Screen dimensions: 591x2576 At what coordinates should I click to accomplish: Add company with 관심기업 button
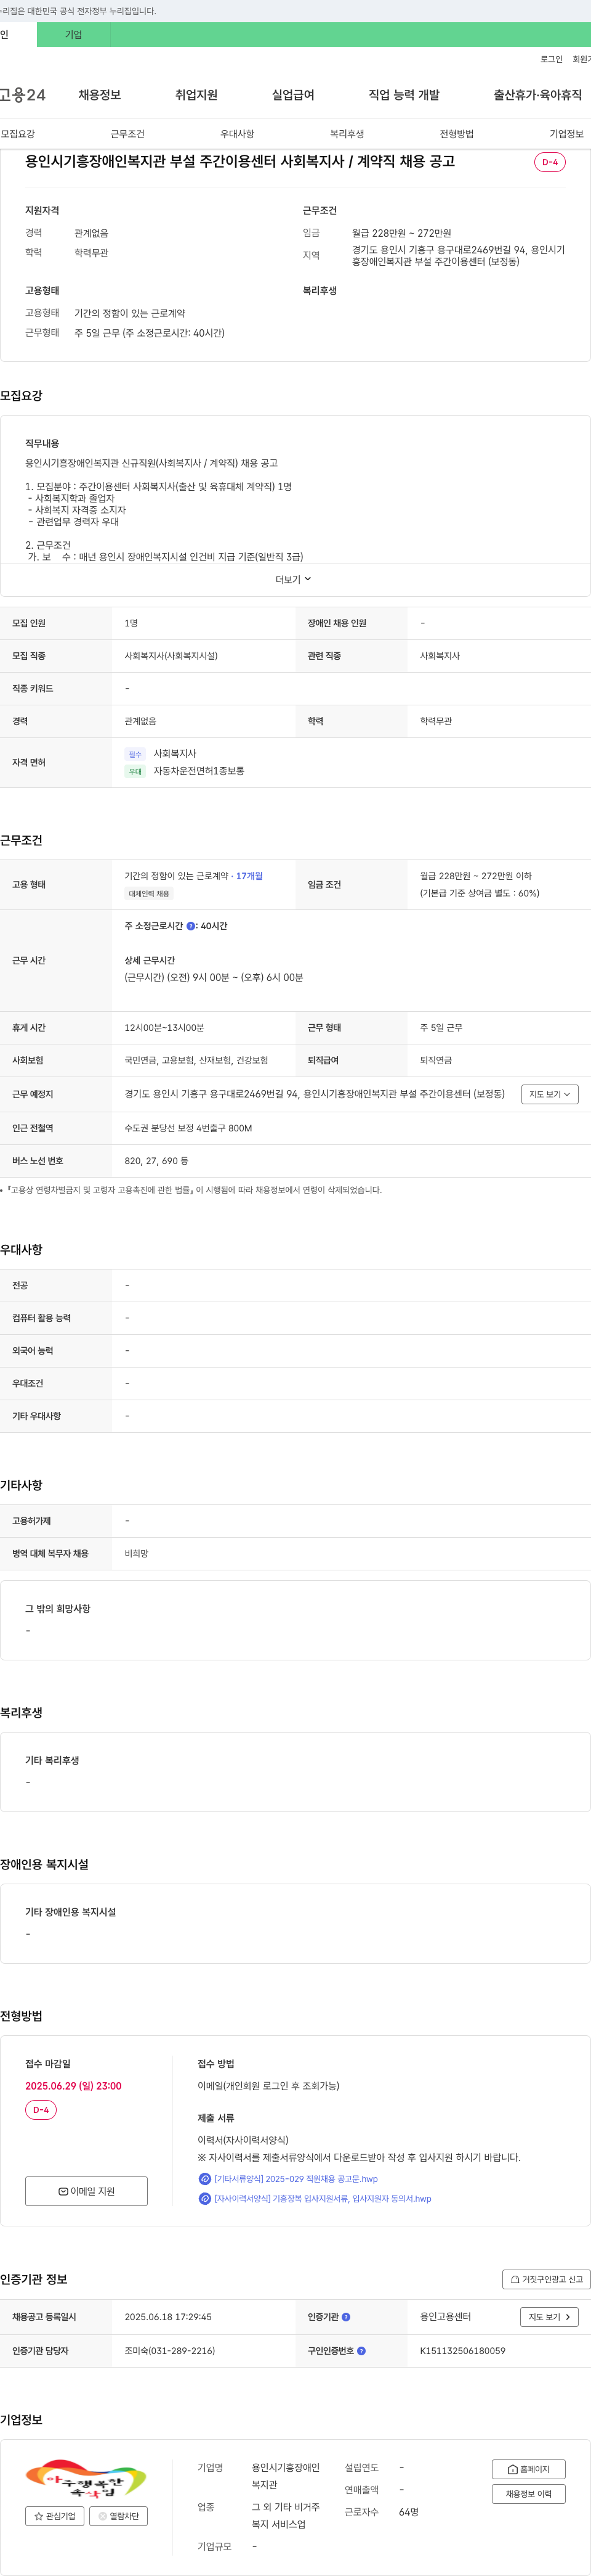click(x=55, y=2516)
